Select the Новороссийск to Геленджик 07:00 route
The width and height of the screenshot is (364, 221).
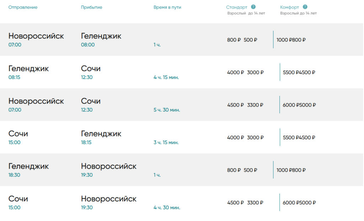click(x=182, y=39)
